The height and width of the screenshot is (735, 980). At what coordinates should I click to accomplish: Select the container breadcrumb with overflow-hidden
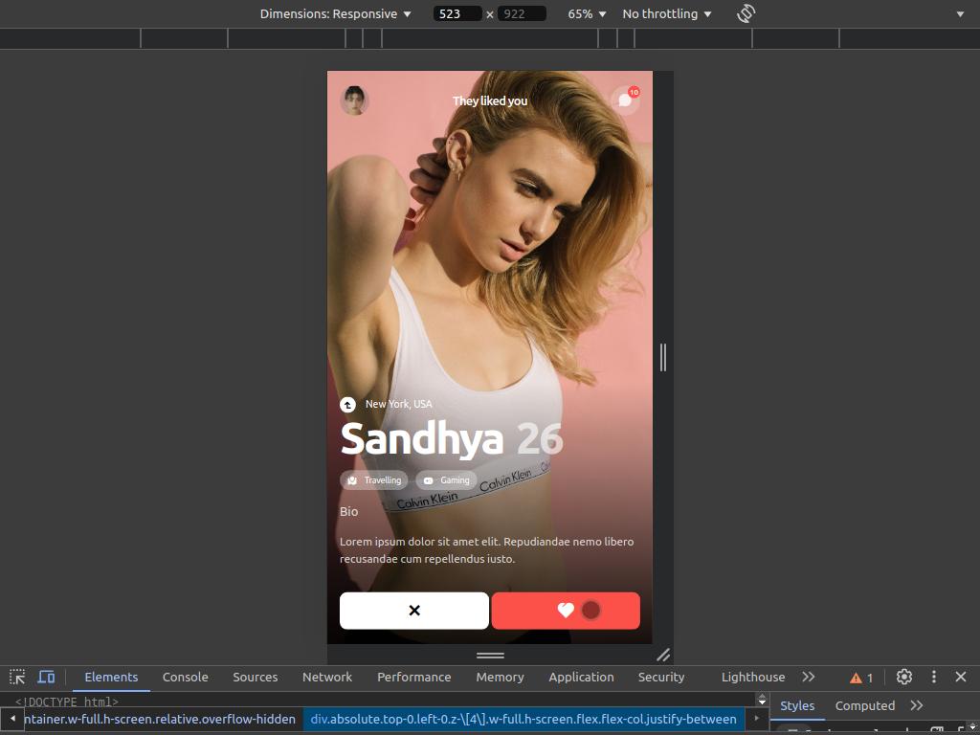click(x=160, y=719)
